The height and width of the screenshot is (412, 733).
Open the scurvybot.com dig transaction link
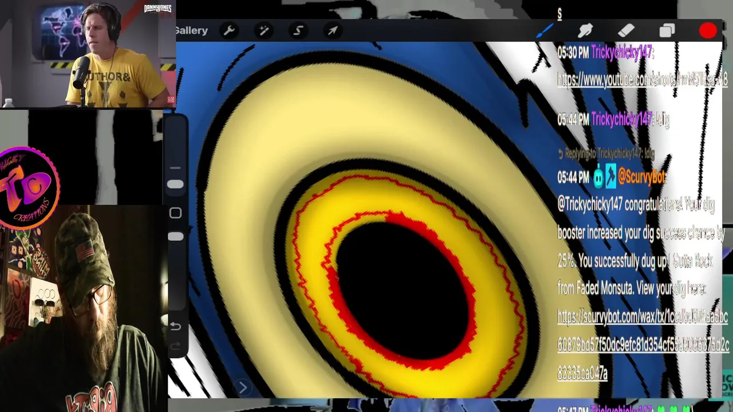pyautogui.click(x=643, y=344)
